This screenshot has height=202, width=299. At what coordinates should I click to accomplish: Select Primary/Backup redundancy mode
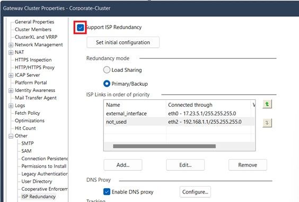click(x=107, y=84)
